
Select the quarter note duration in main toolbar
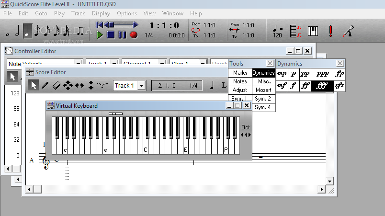click(x=27, y=31)
